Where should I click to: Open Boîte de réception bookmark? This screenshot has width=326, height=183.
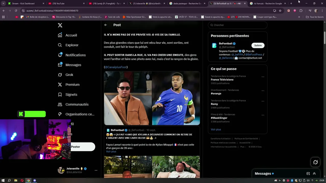pyautogui.click(x=37, y=17)
